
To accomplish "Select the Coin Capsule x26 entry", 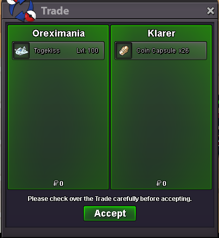I will (x=161, y=51).
